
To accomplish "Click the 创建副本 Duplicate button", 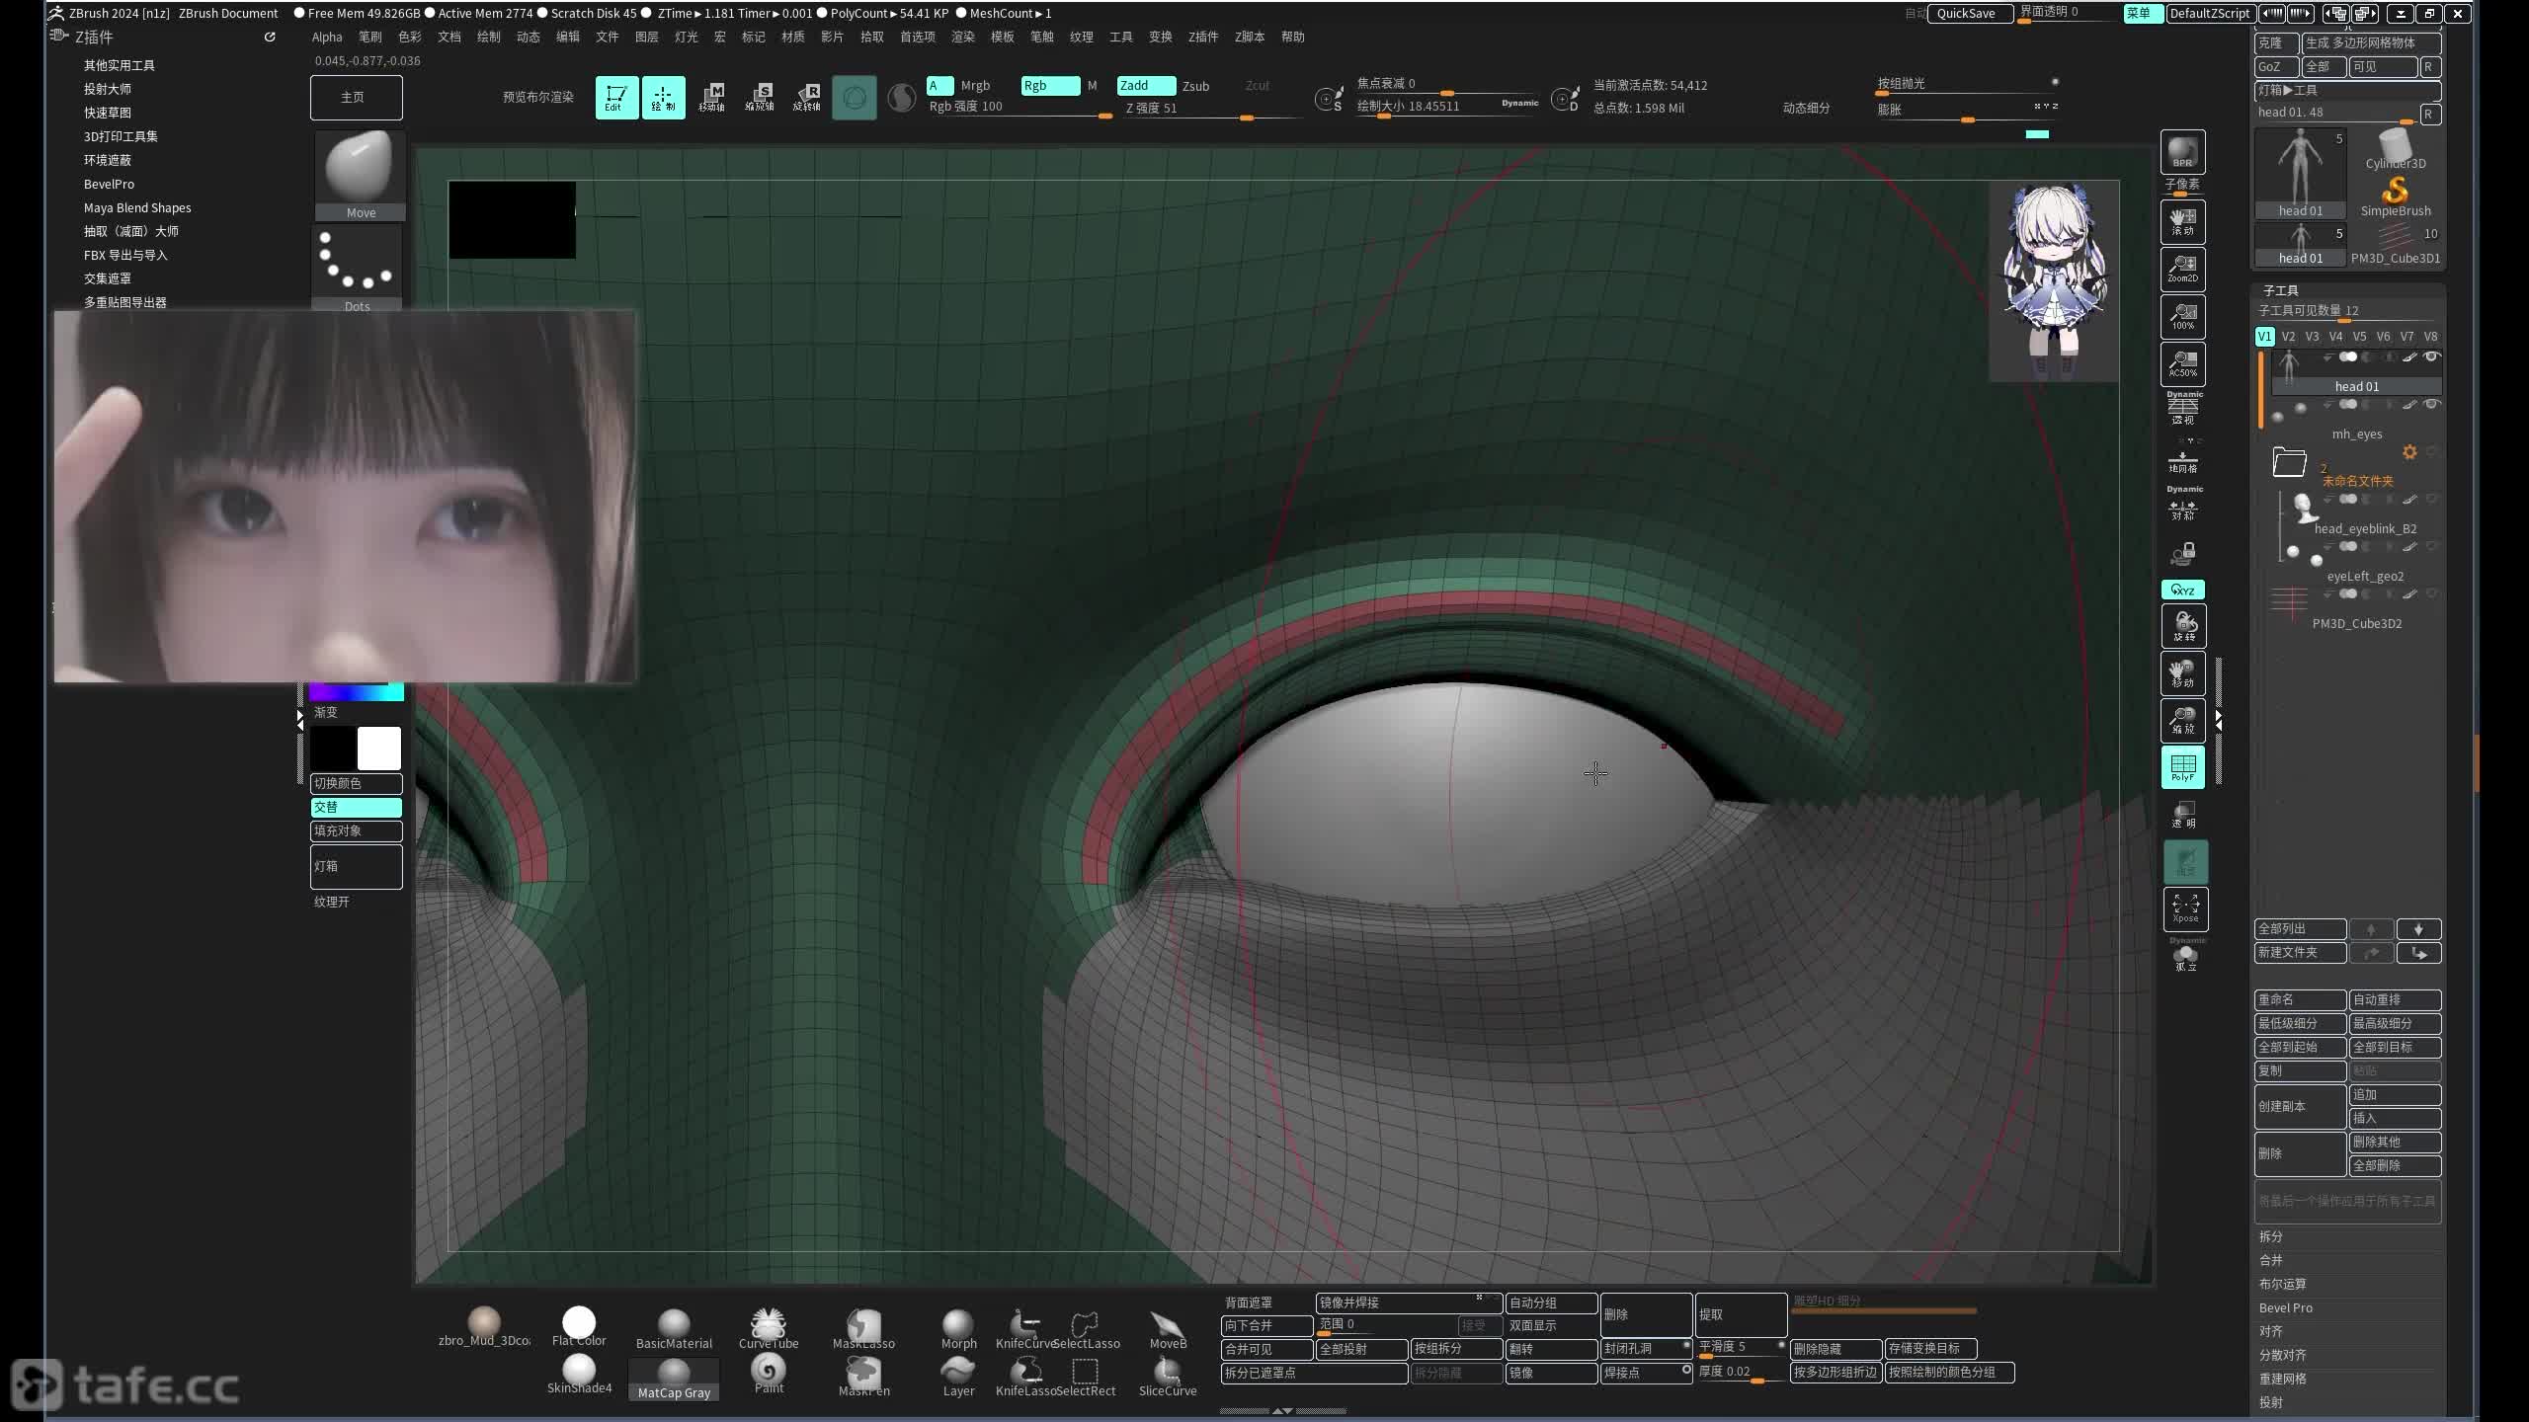I will pos(2300,1106).
